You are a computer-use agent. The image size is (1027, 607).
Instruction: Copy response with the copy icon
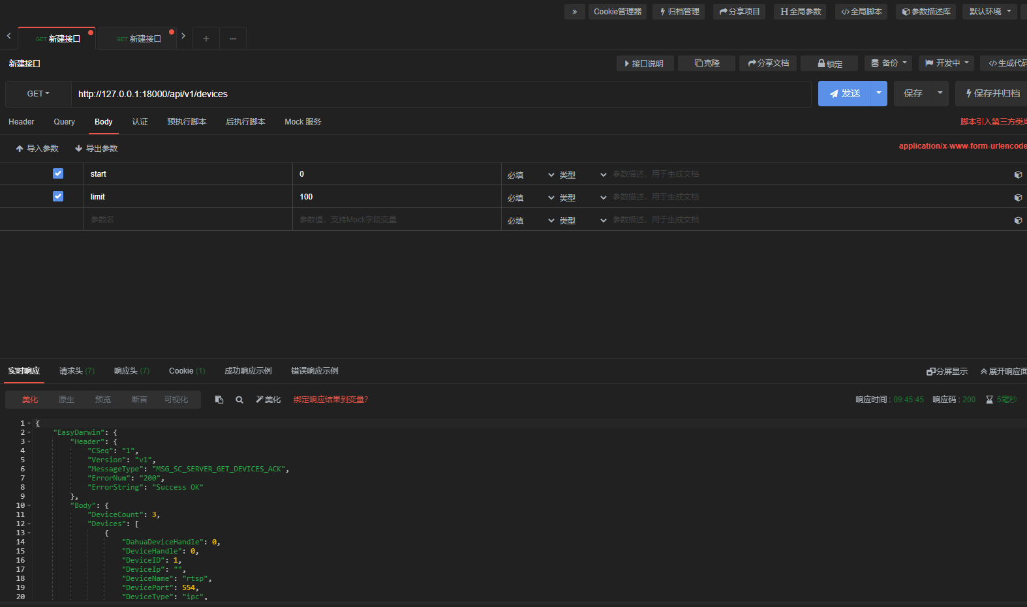pos(219,400)
